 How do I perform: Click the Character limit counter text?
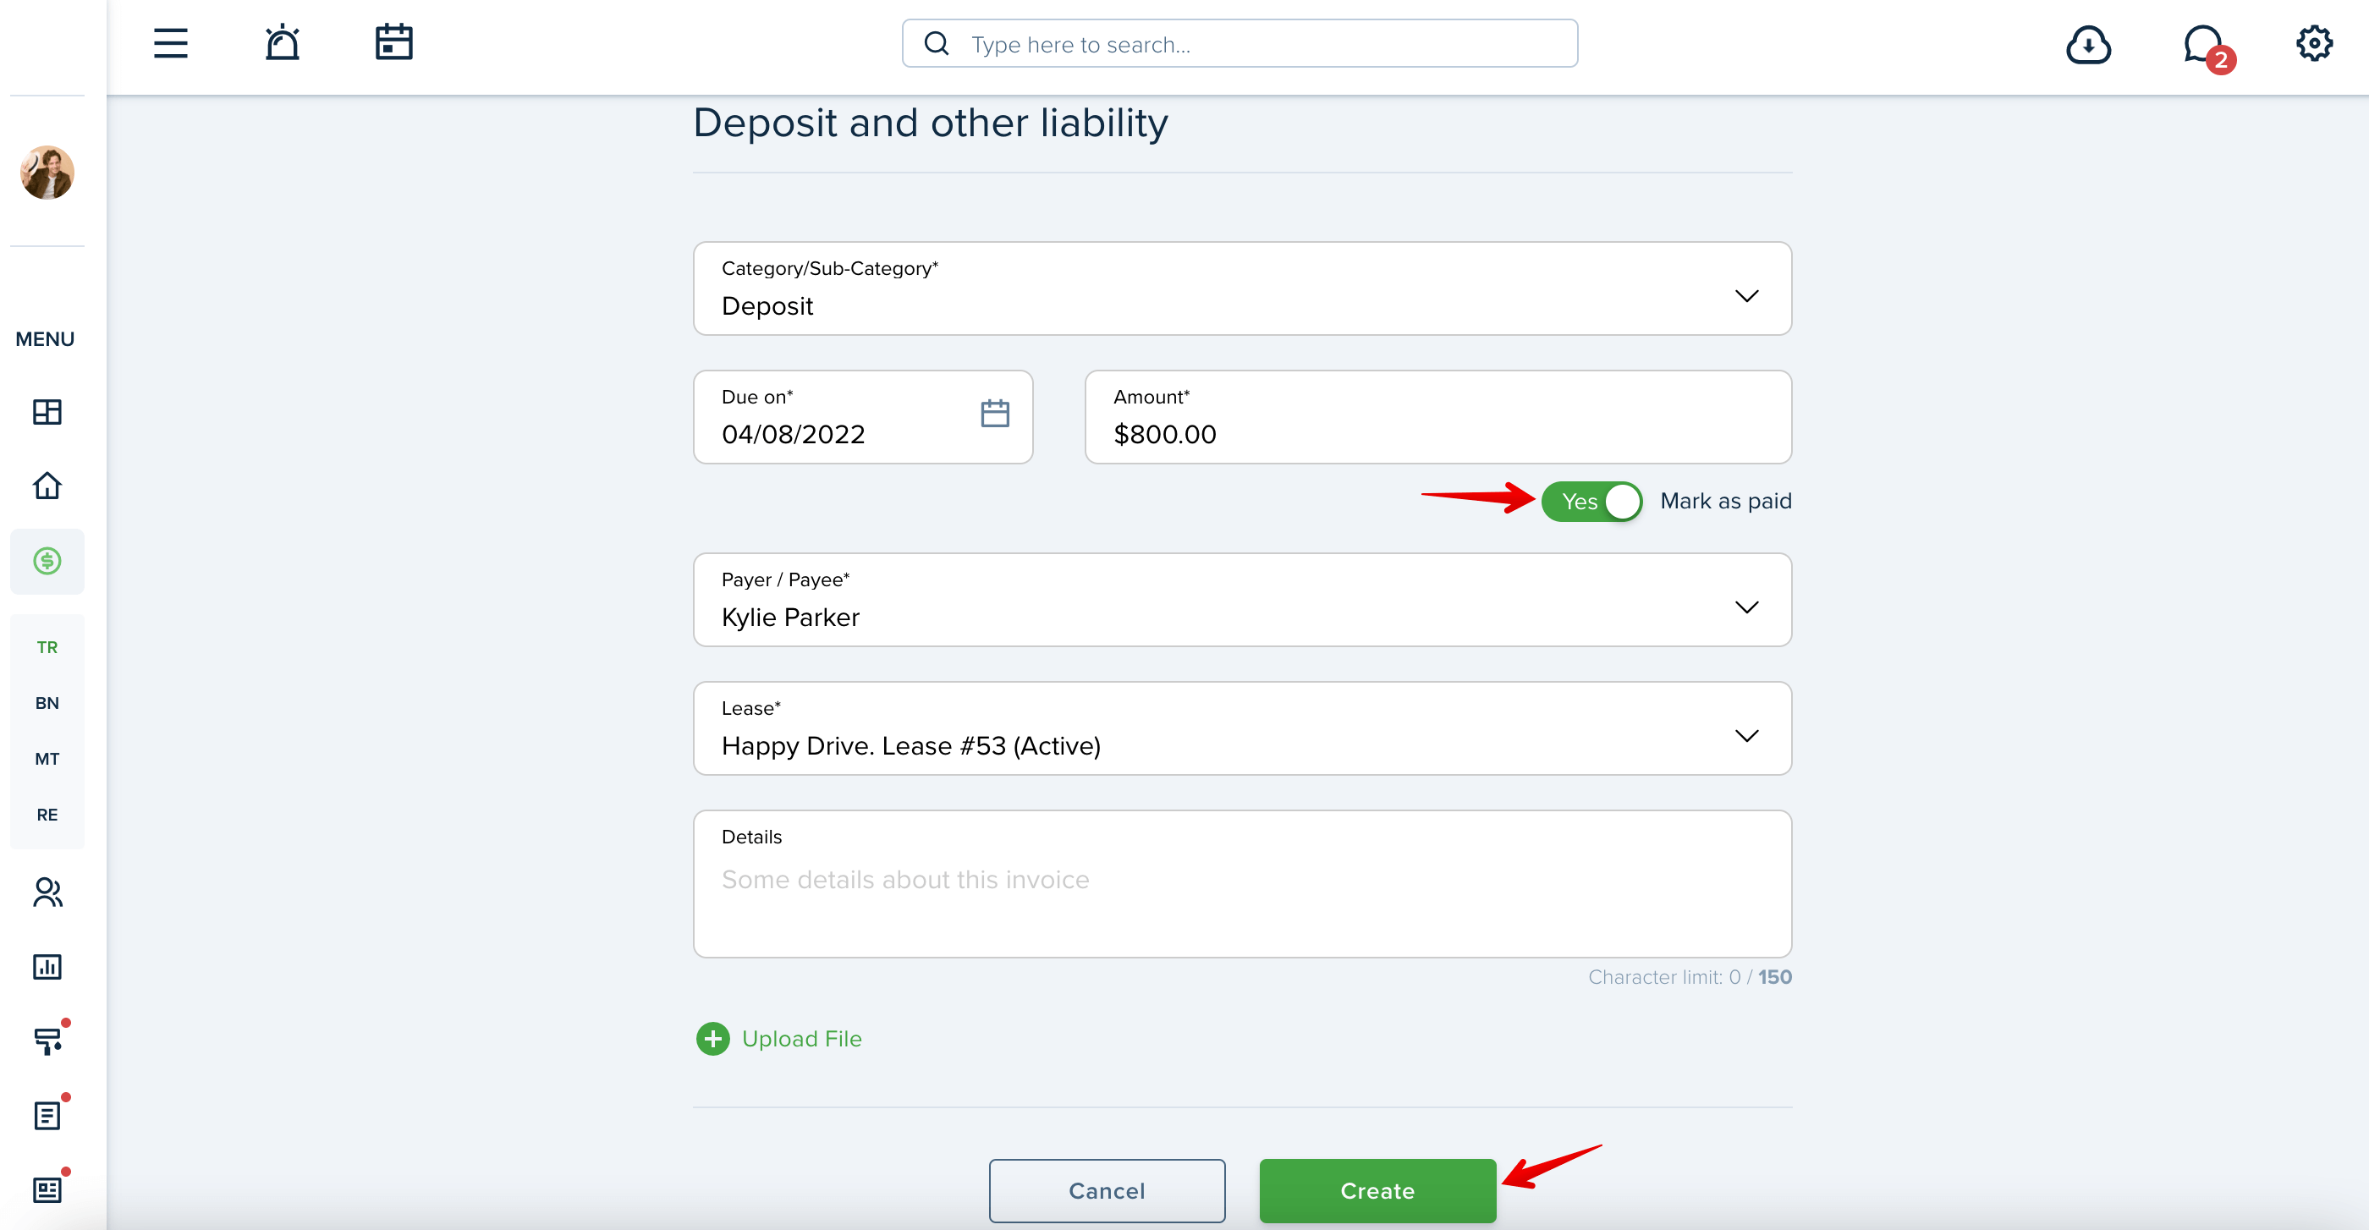[x=1690, y=977]
